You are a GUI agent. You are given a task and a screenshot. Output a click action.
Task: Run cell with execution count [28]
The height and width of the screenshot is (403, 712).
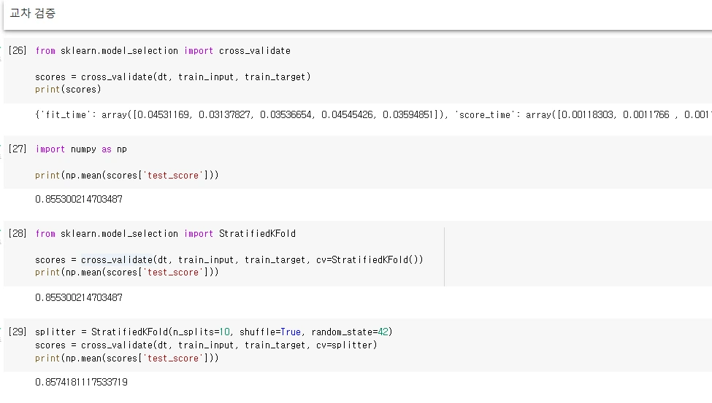tap(18, 233)
